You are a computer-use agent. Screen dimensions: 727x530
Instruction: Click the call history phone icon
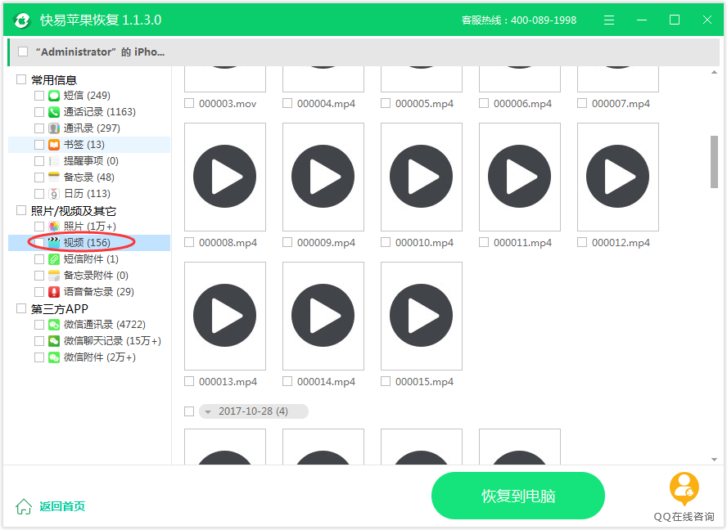[x=54, y=112]
